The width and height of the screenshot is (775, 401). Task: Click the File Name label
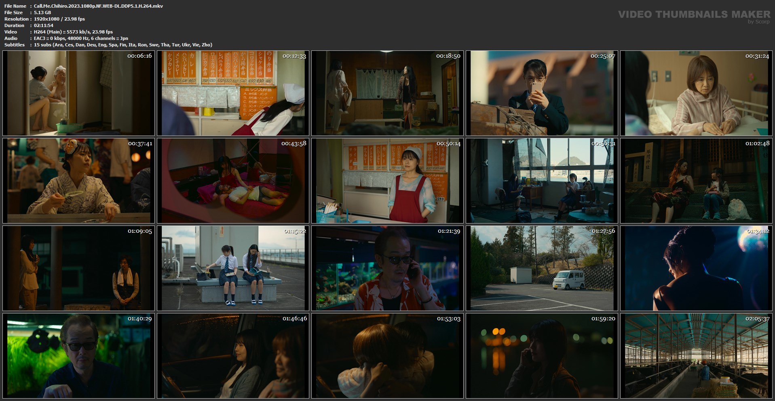(x=15, y=6)
